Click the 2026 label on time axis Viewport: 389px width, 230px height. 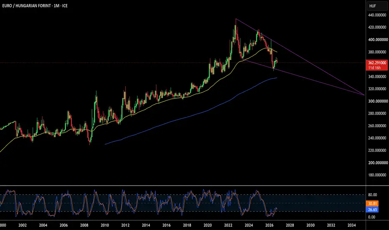pos(269,225)
